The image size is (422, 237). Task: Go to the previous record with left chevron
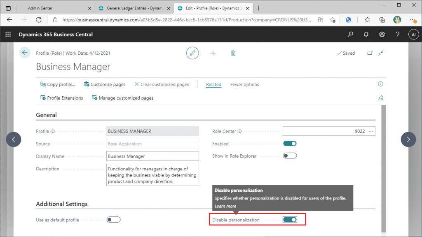[x=14, y=139]
